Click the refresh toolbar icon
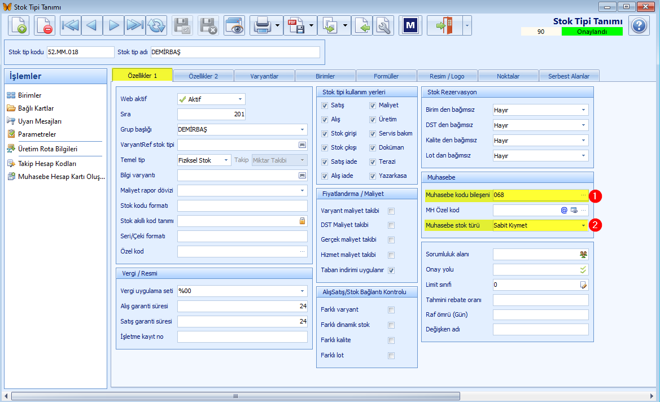The image size is (660, 402). point(156,25)
